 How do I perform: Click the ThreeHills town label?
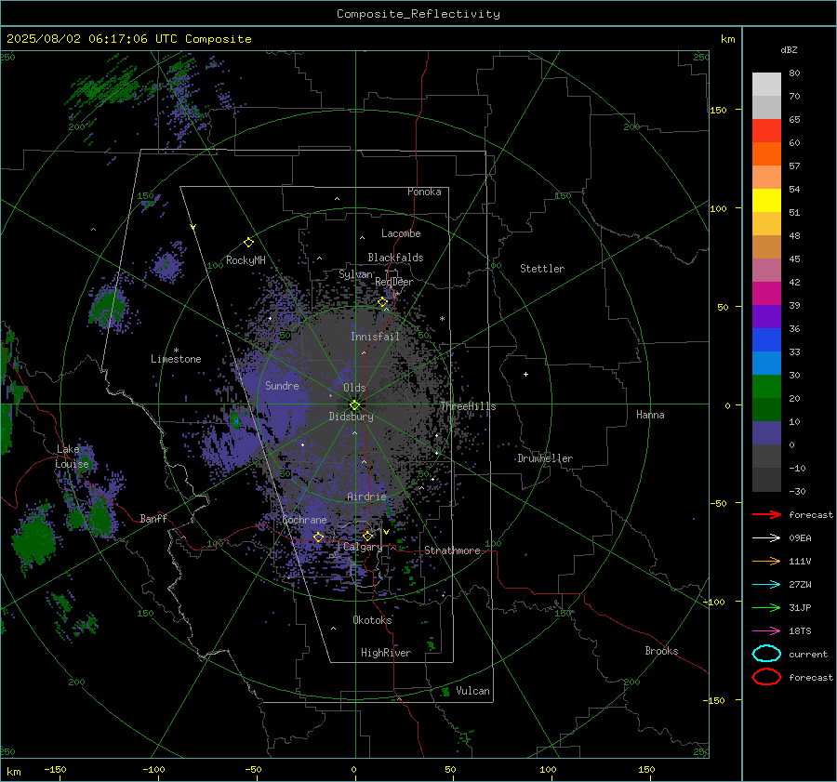(x=468, y=406)
